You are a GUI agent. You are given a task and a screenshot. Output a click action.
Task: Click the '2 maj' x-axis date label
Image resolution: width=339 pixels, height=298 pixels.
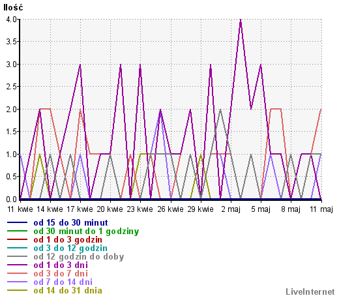[231, 209]
